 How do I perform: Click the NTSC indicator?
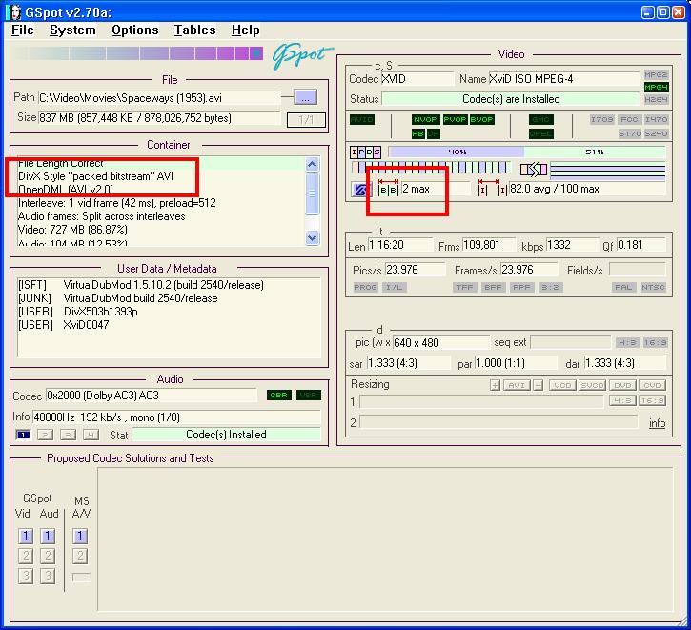pyautogui.click(x=653, y=287)
